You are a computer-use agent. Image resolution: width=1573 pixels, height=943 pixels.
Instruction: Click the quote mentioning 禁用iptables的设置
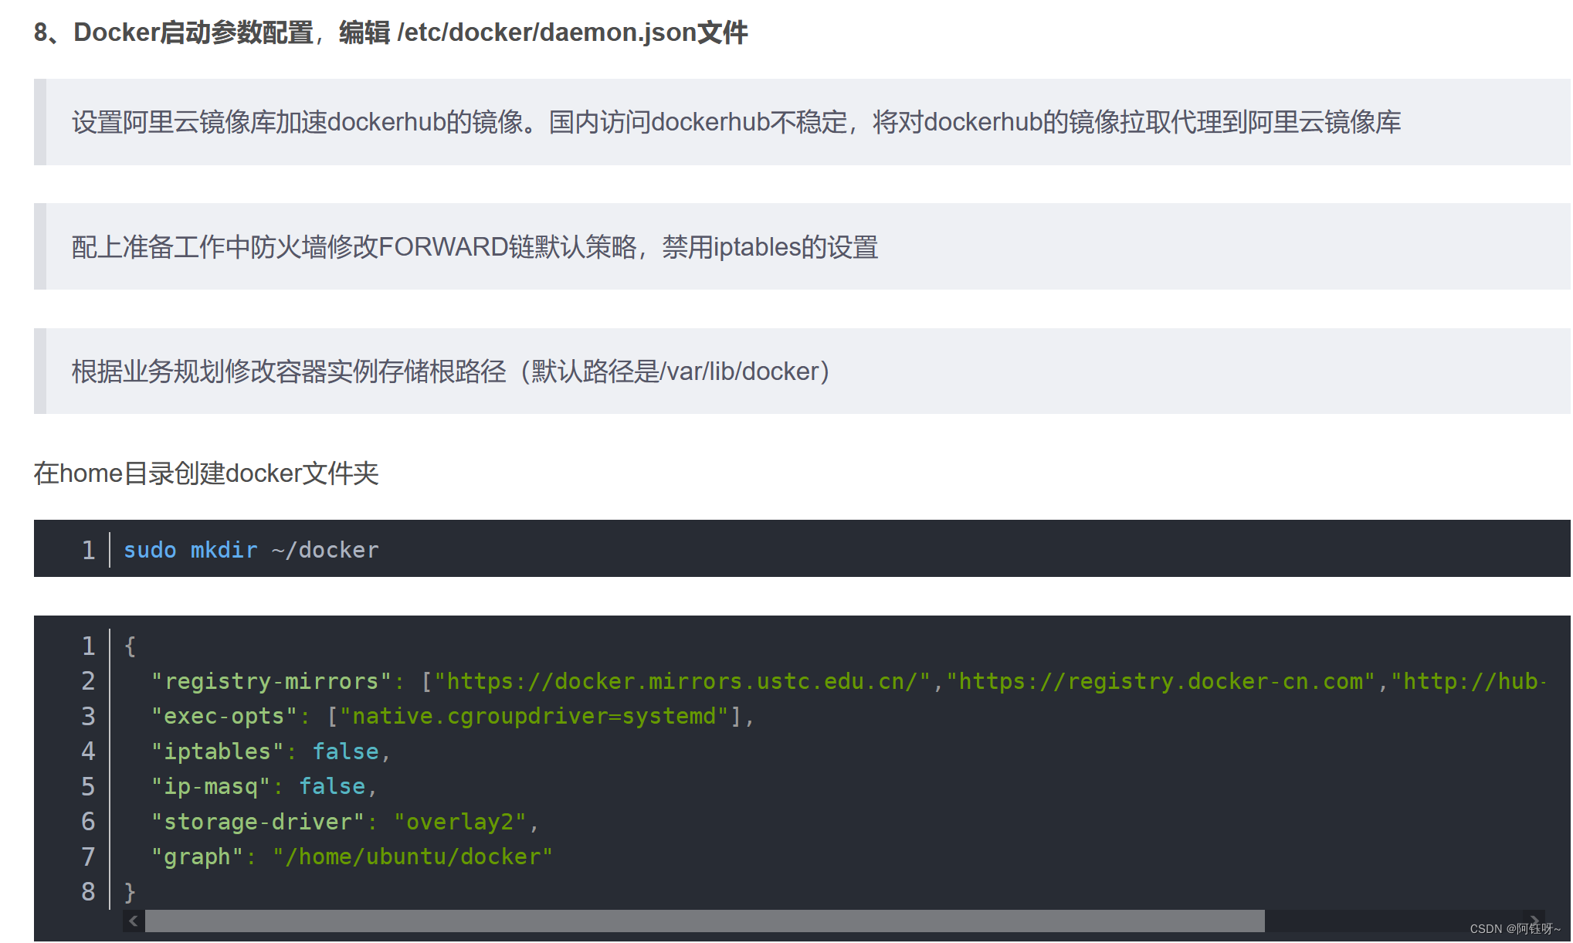point(802,247)
